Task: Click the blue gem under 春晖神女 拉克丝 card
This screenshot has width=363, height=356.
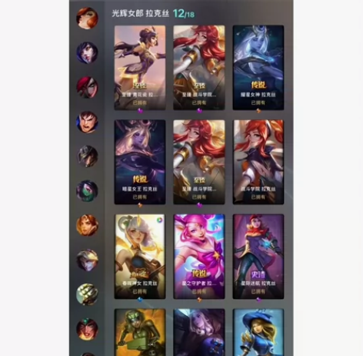Action: [x=140, y=299]
